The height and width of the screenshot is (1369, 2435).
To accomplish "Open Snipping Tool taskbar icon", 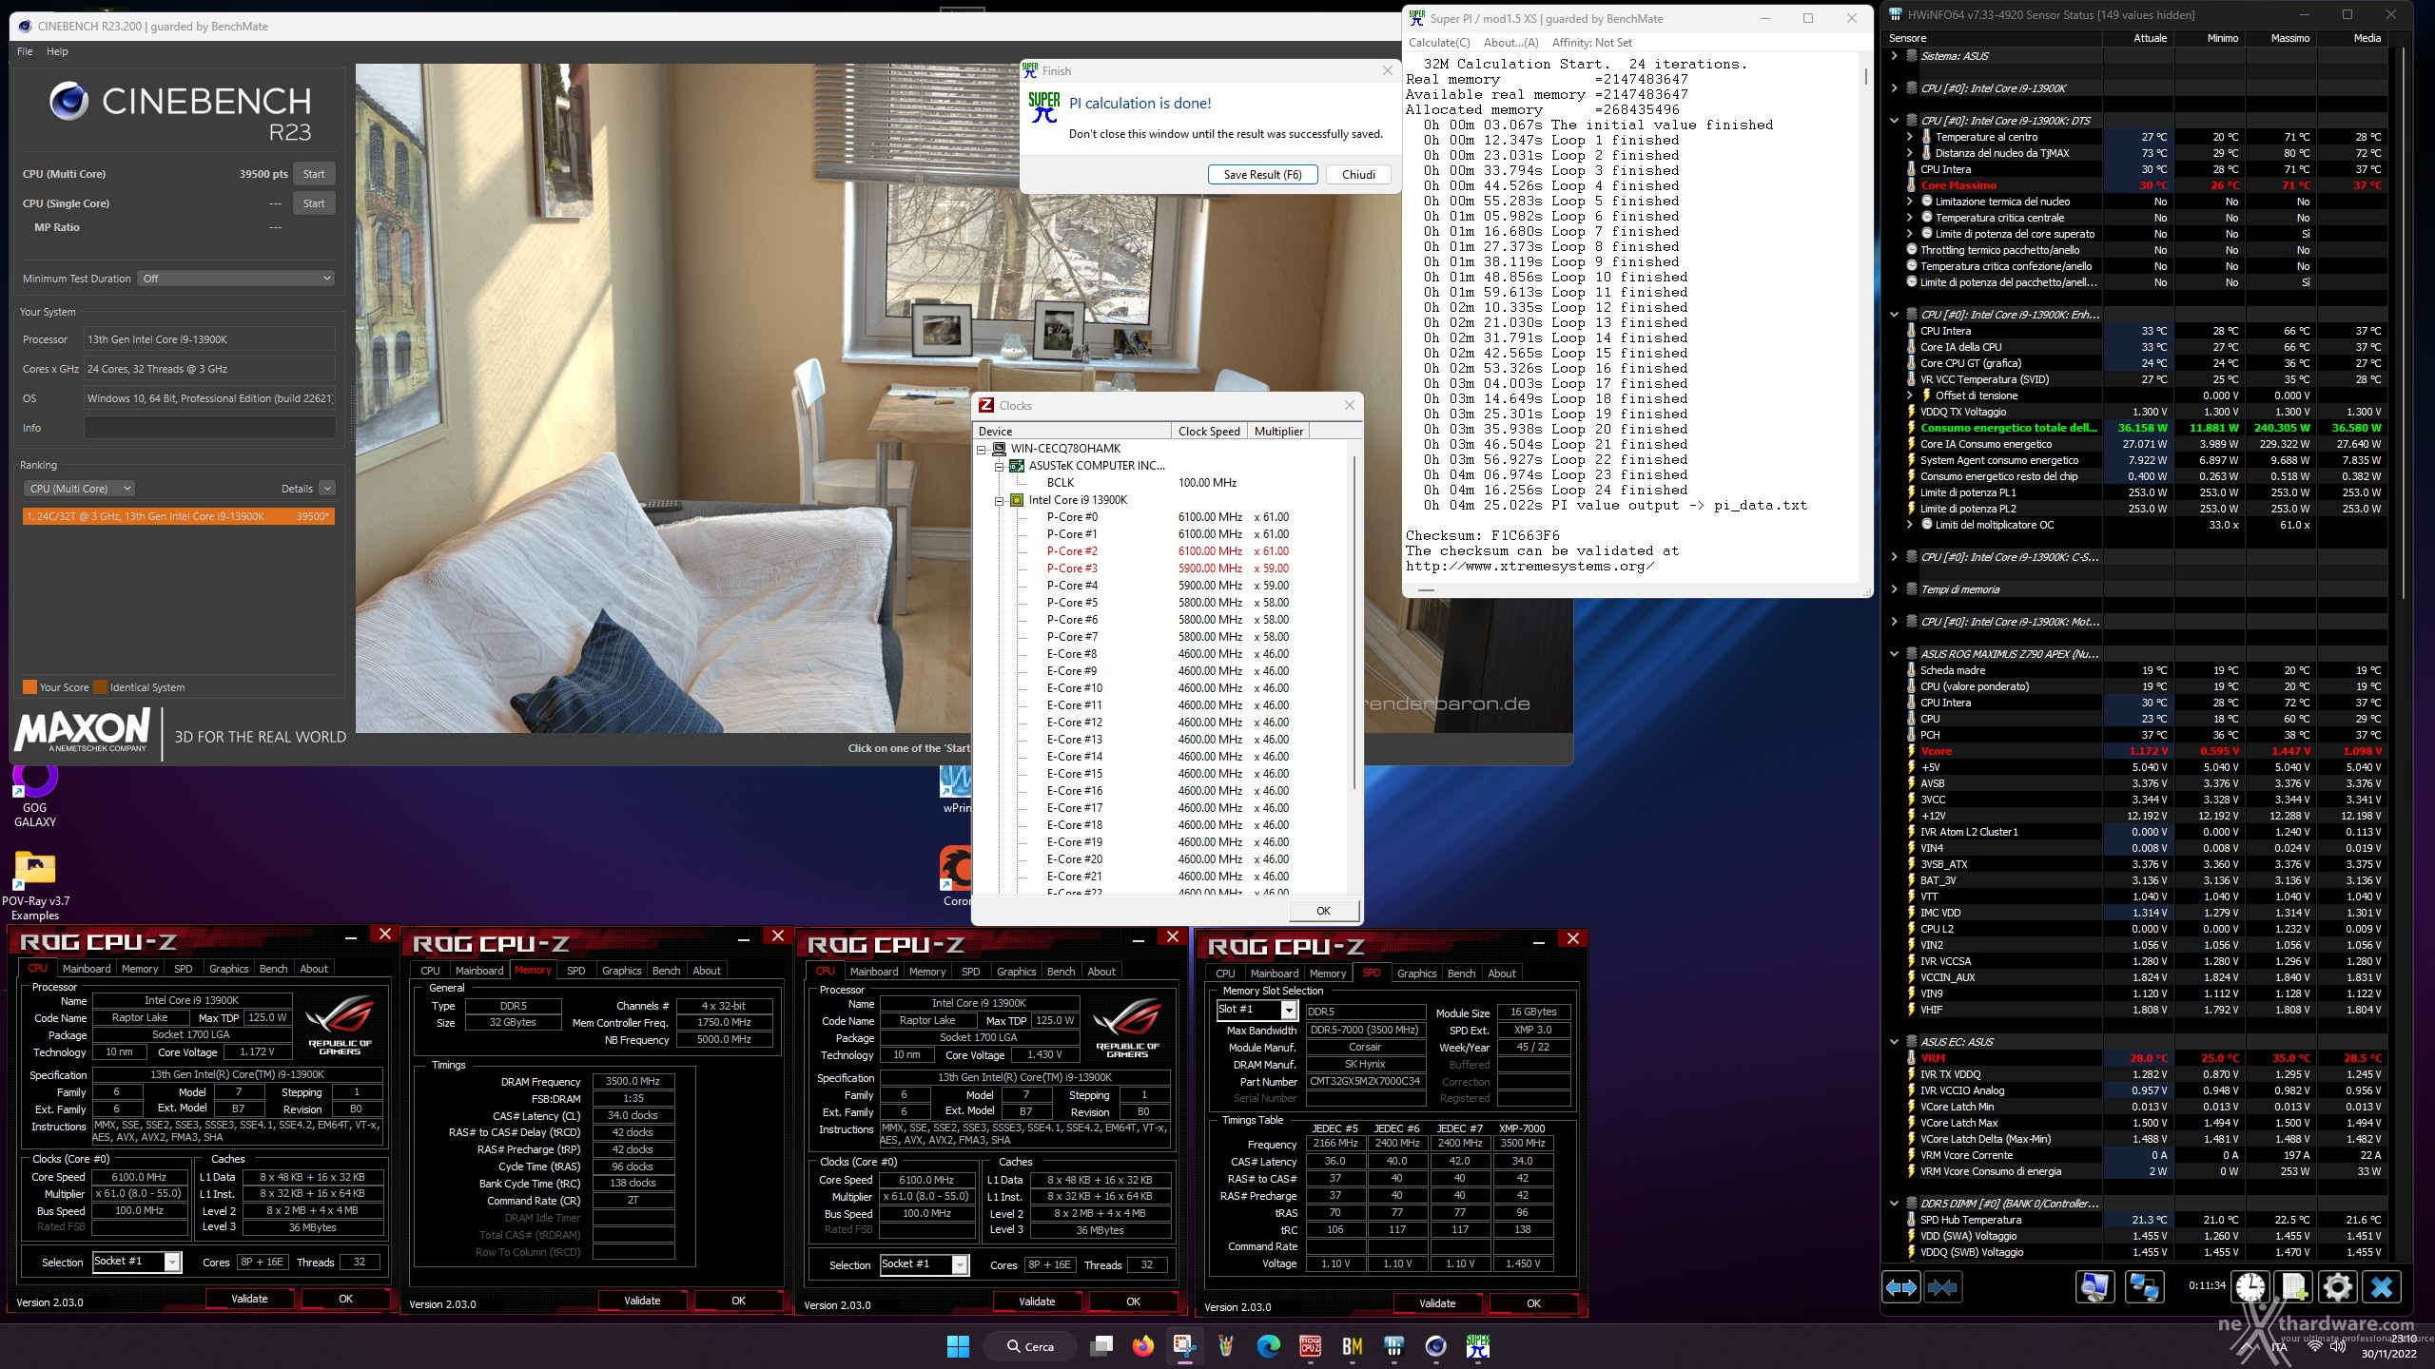I will (1184, 1346).
